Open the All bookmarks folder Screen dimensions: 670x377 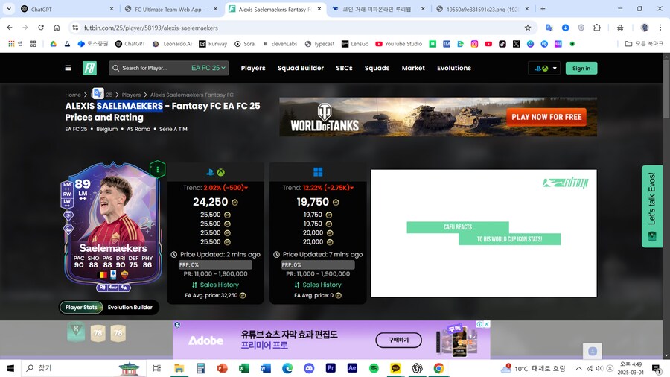click(644, 44)
